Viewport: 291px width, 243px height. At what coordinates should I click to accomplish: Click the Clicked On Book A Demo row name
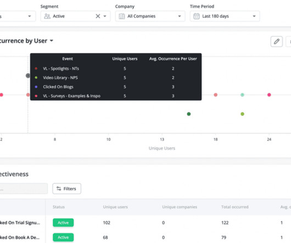click(20, 238)
